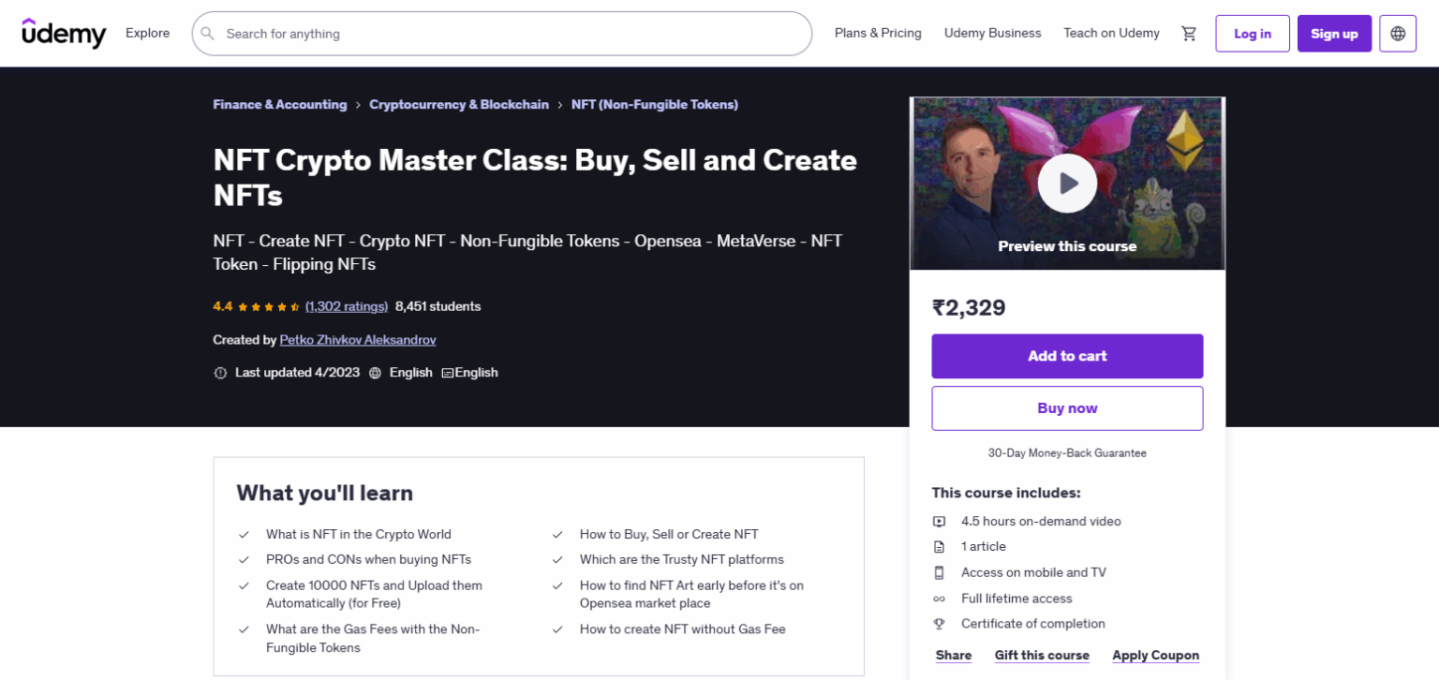This screenshot has height=680, width=1439.
Task: Click the mobile and TV access icon
Action: 941,571
